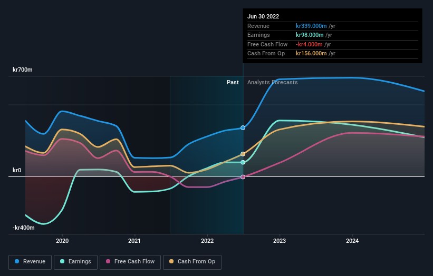Click the Cash From Op label in tooltip
This screenshot has width=433, height=276.
[266, 54]
